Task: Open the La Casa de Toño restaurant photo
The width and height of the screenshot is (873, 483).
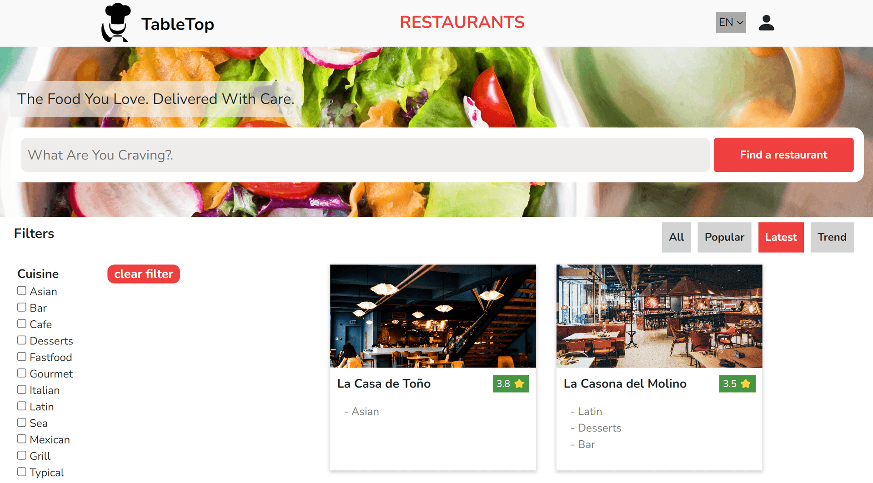Action: [433, 316]
